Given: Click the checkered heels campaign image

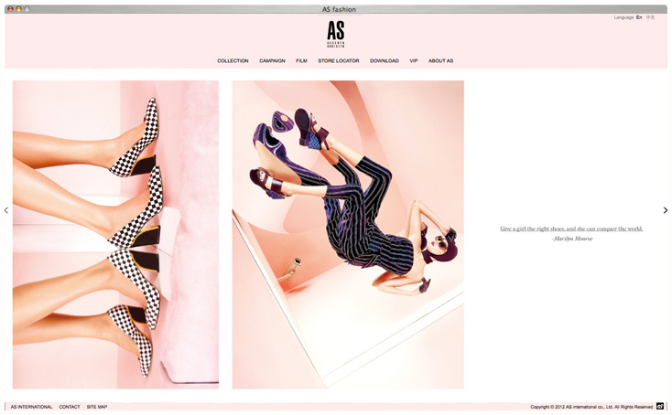Looking at the screenshot, I should pos(115,235).
